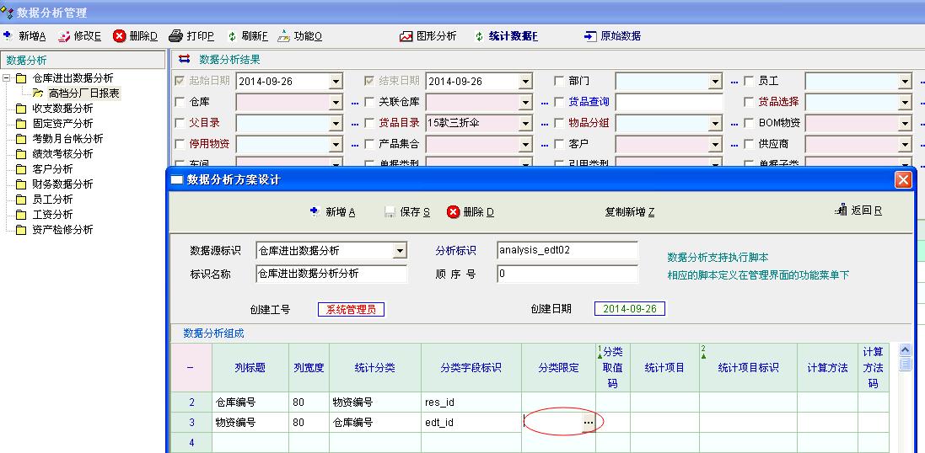This screenshot has height=453, width=925.
Task: Open 高档分厂日报表 report item
Action: click(x=83, y=93)
